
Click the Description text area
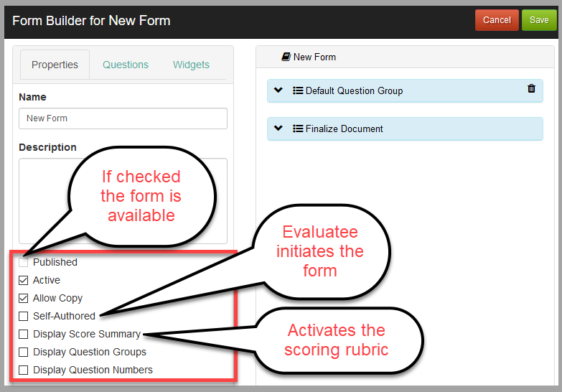click(x=123, y=201)
